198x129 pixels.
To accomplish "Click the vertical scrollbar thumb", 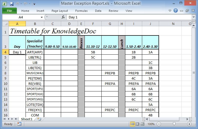I will click(x=194, y=72).
